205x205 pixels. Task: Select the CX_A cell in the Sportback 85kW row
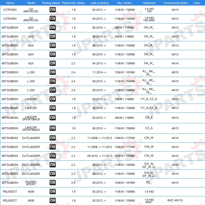[x=149, y=117]
